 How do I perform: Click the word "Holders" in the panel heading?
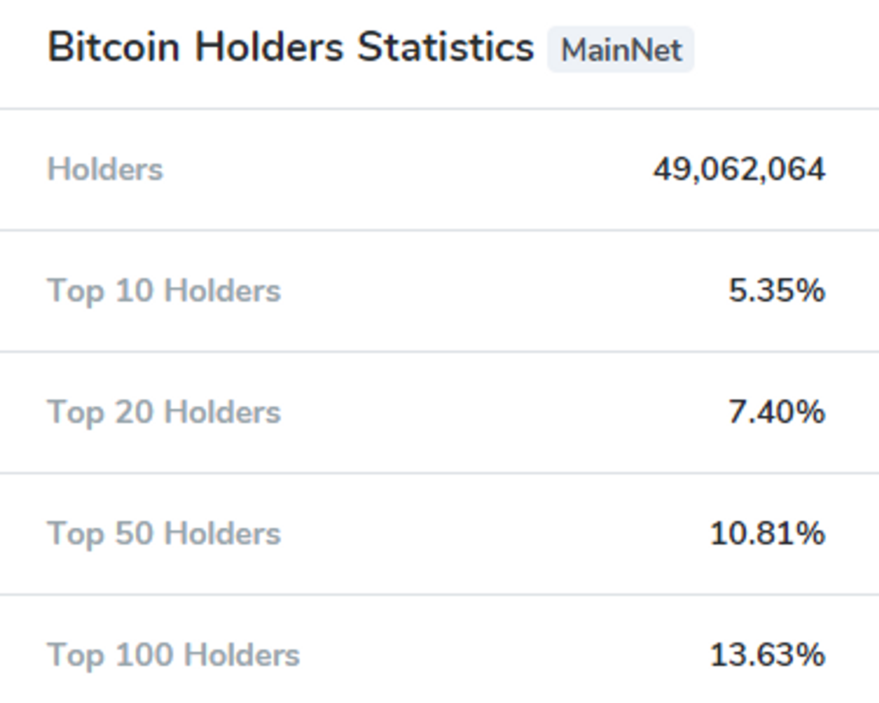pyautogui.click(x=269, y=47)
